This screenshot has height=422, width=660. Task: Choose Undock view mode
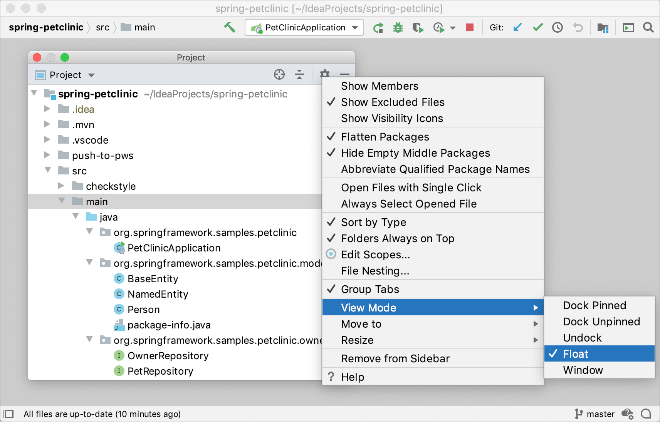click(x=600, y=338)
